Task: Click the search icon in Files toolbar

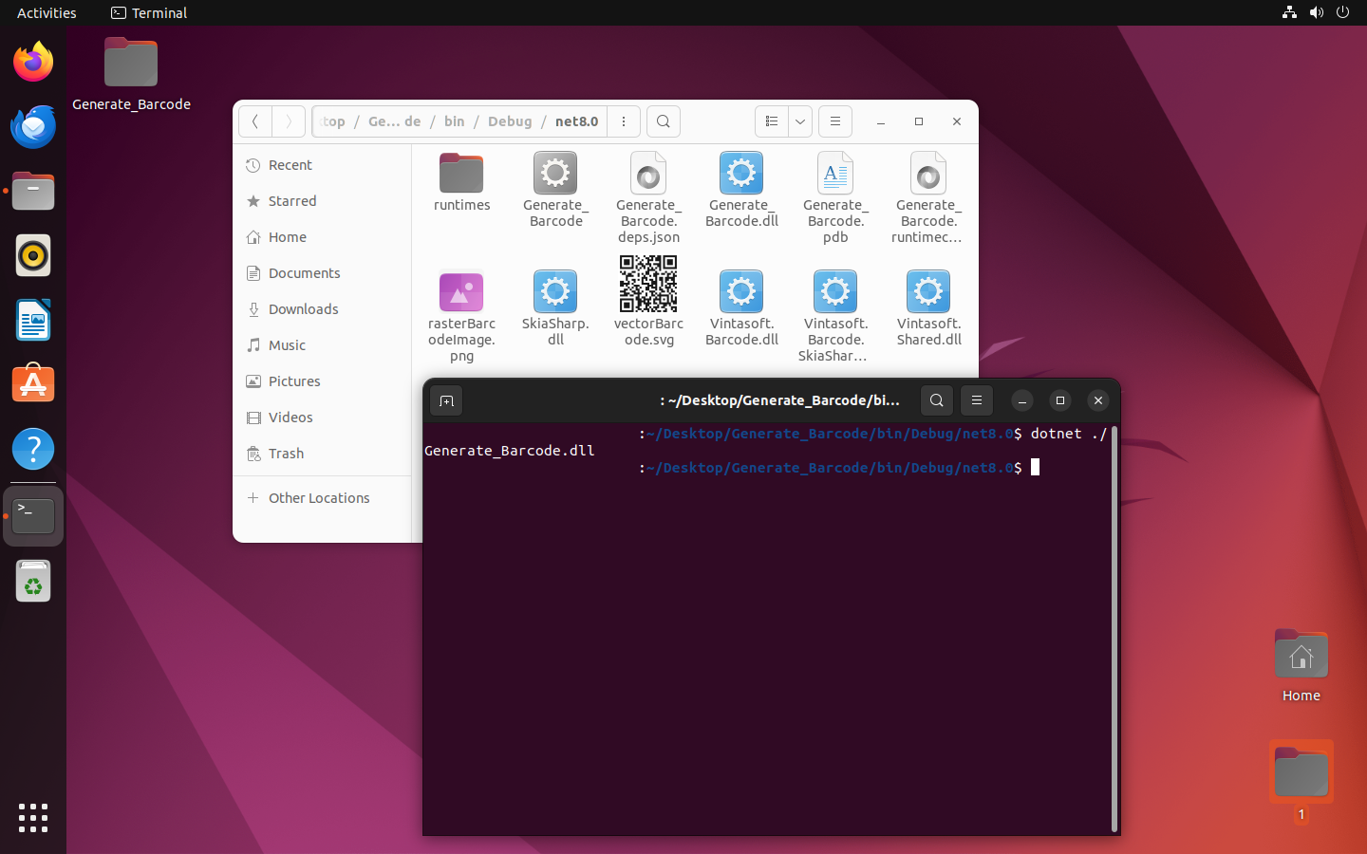Action: click(x=664, y=121)
